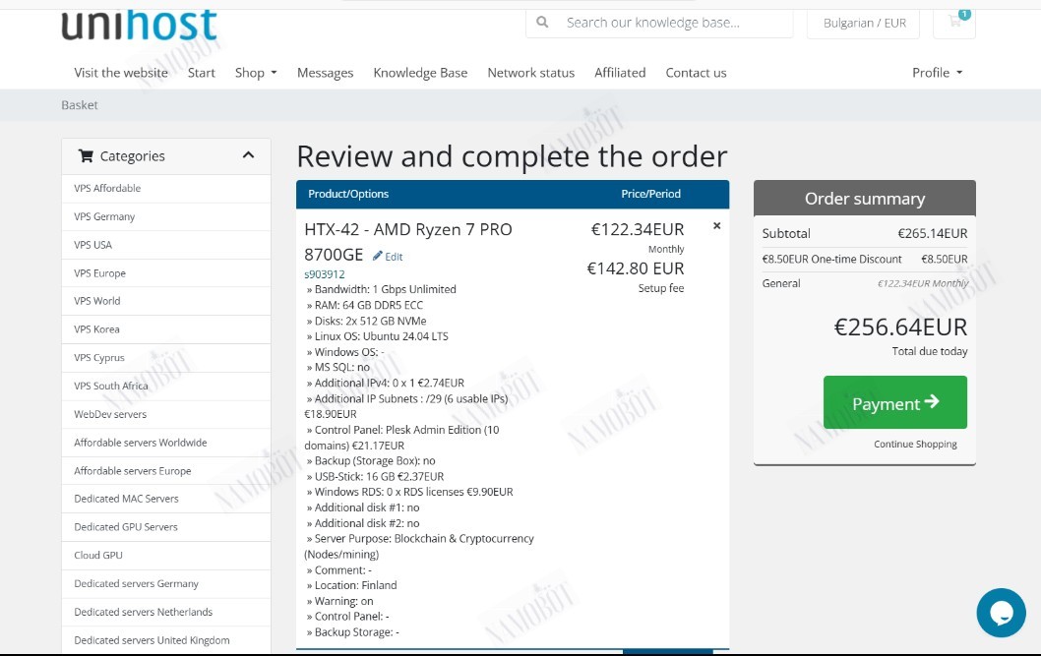Click Bandwidth: 1 Gbps Unlimited line

(381, 289)
